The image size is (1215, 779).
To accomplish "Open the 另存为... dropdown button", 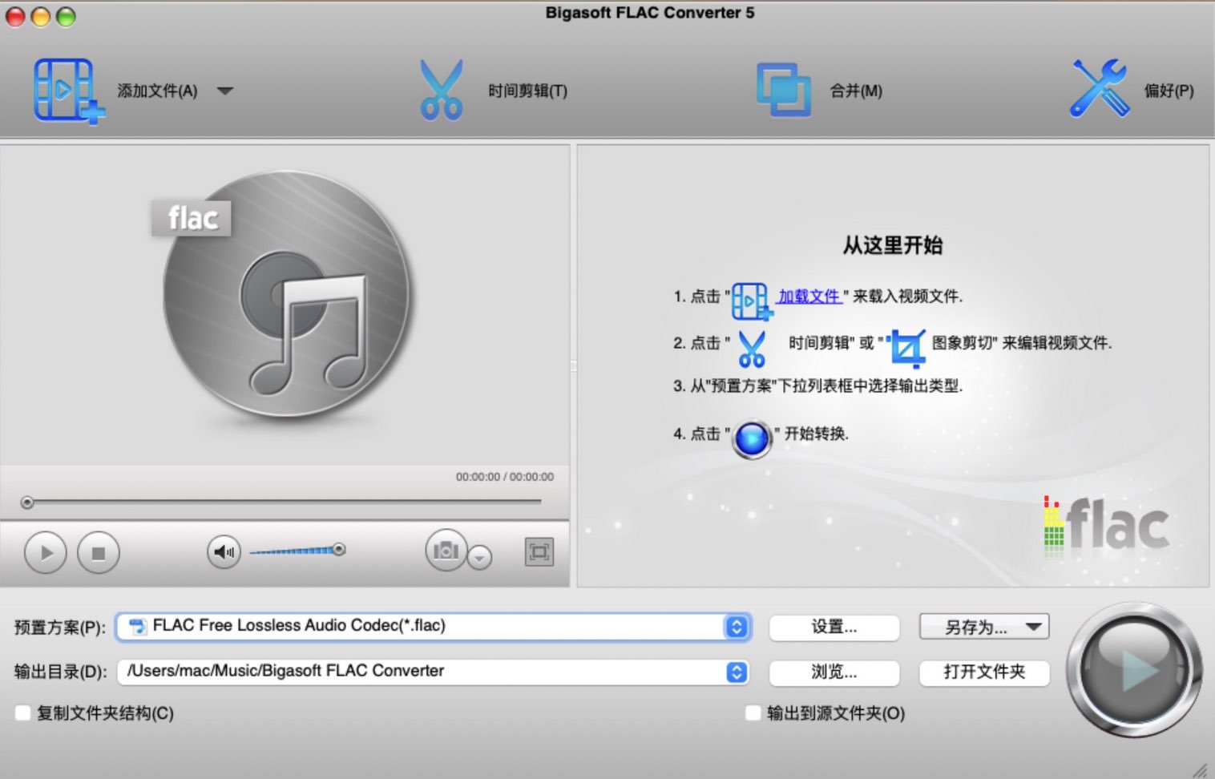I will point(985,627).
